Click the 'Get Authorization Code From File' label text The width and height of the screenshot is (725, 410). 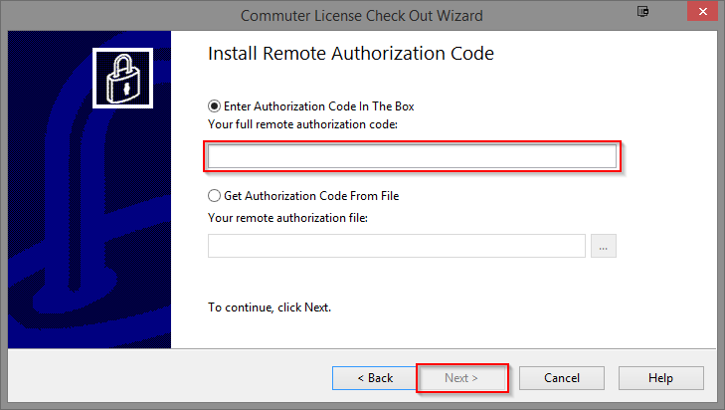tap(311, 196)
